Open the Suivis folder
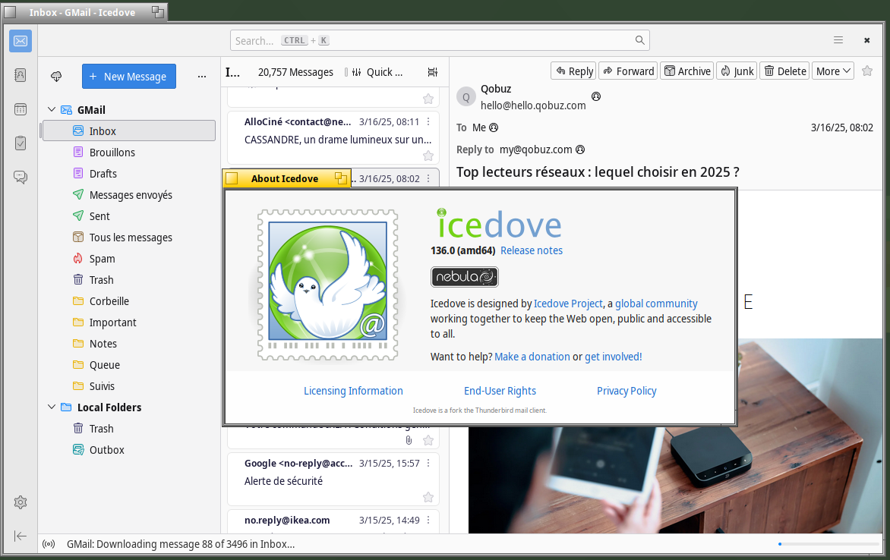The height and width of the screenshot is (560, 890). [129, 385]
